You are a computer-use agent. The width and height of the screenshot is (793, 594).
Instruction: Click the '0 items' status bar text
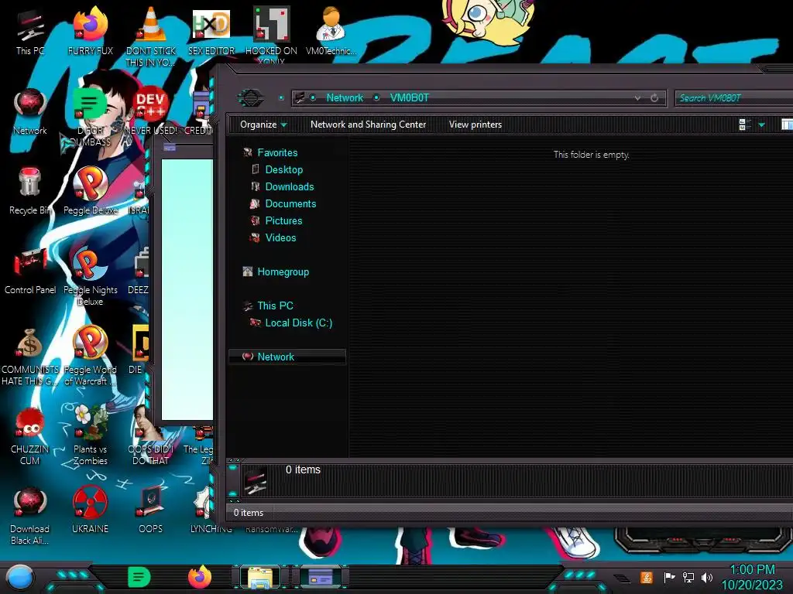click(x=249, y=513)
